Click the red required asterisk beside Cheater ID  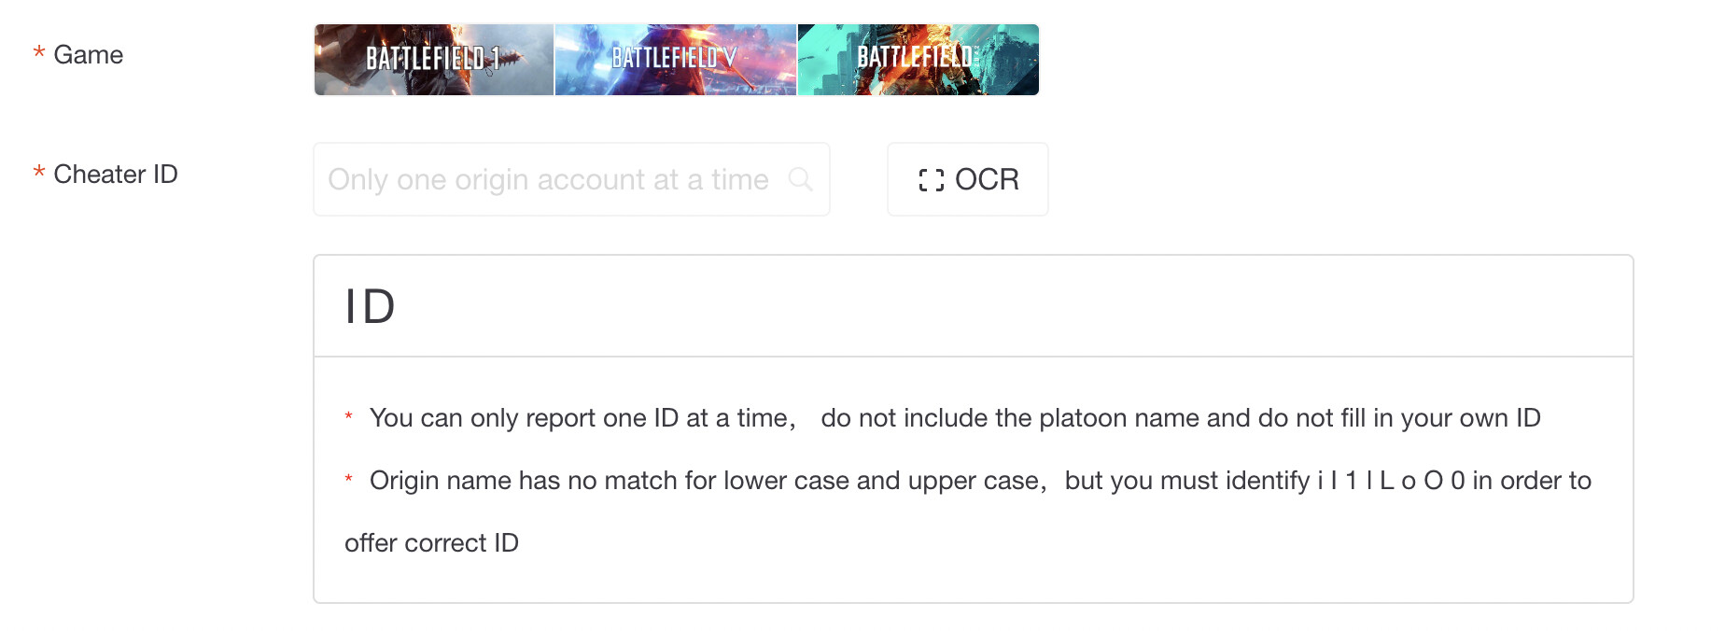point(39,173)
